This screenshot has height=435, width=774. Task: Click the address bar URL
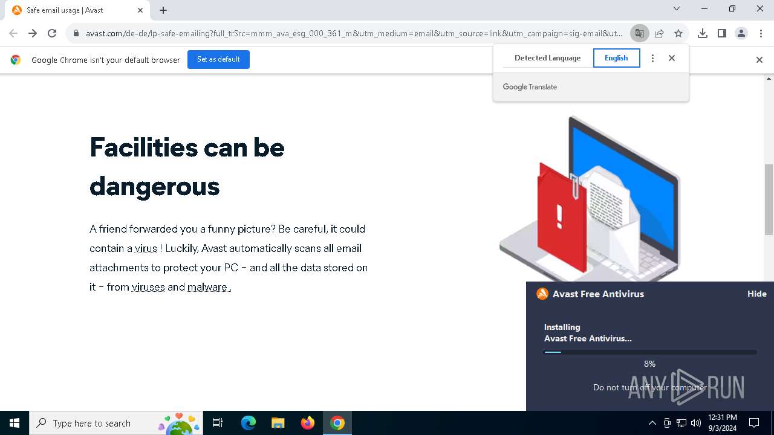click(x=354, y=33)
